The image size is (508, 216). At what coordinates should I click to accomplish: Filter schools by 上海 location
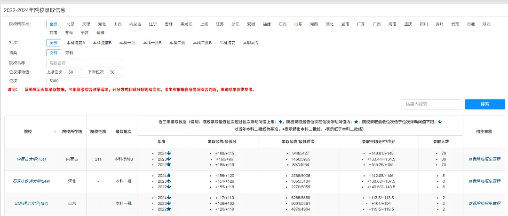click(x=205, y=24)
